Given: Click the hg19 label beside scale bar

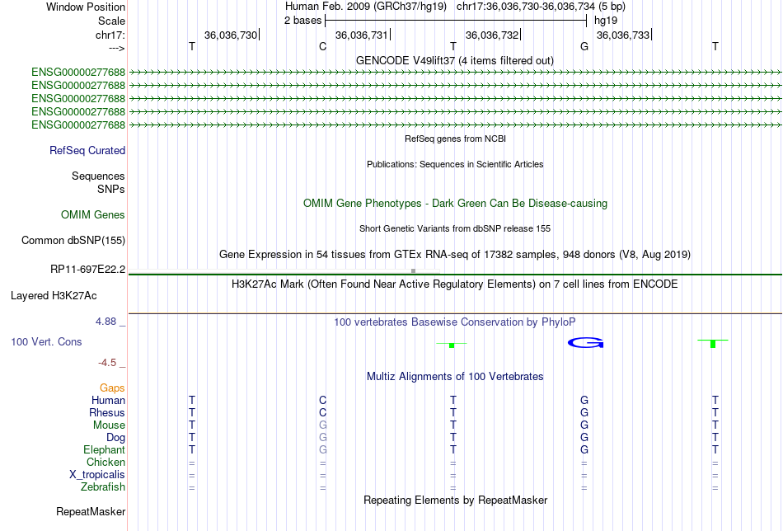Looking at the screenshot, I should click(606, 21).
